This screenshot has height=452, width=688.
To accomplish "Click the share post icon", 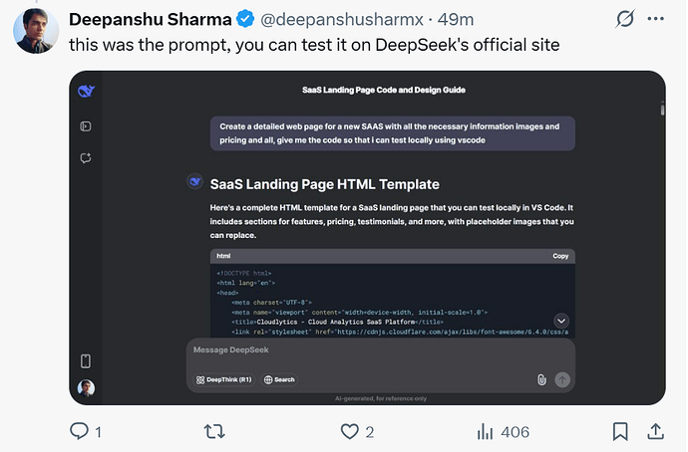I will click(656, 431).
